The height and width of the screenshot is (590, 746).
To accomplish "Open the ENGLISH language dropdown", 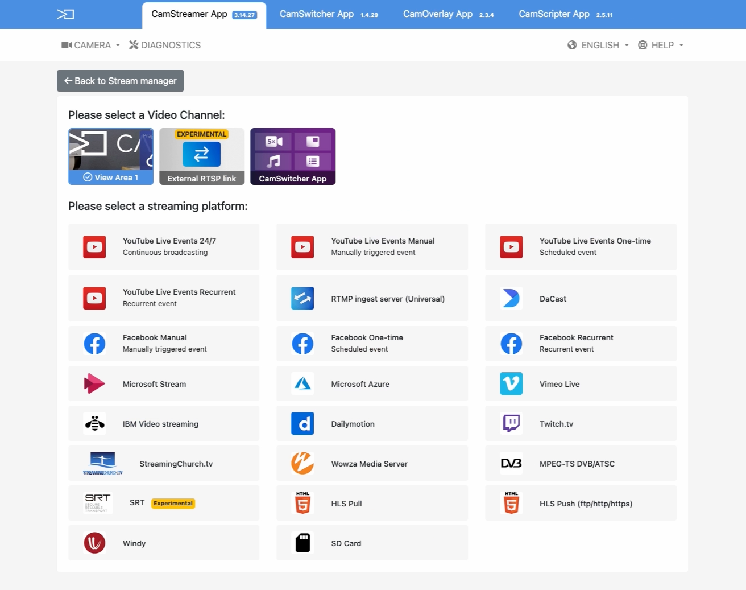I will (x=598, y=45).
